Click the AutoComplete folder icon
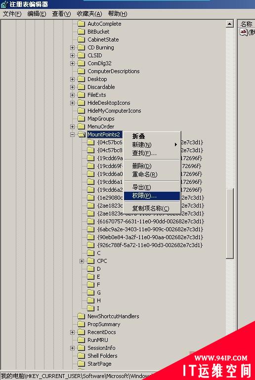Viewport: 255px width, 380px height. click(81, 24)
